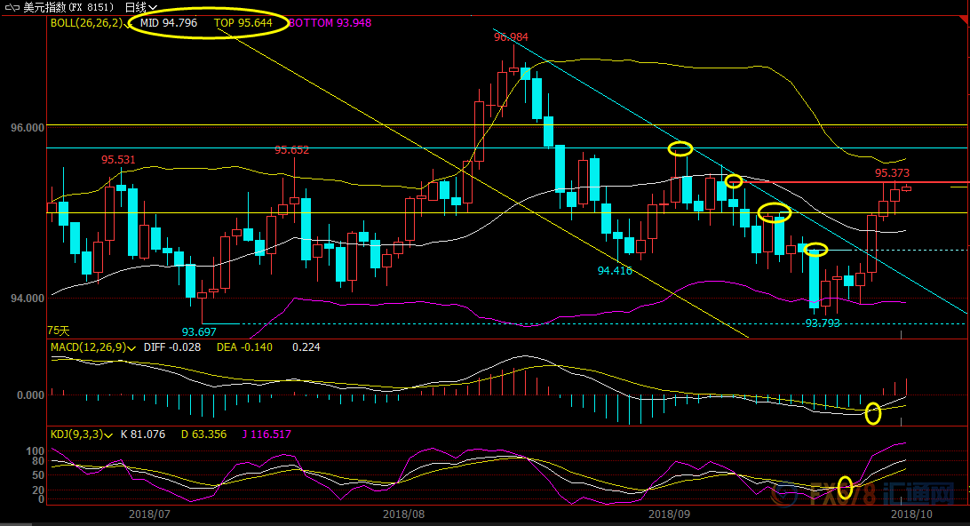Select the BOTTOM 93.948 value

click(x=330, y=23)
